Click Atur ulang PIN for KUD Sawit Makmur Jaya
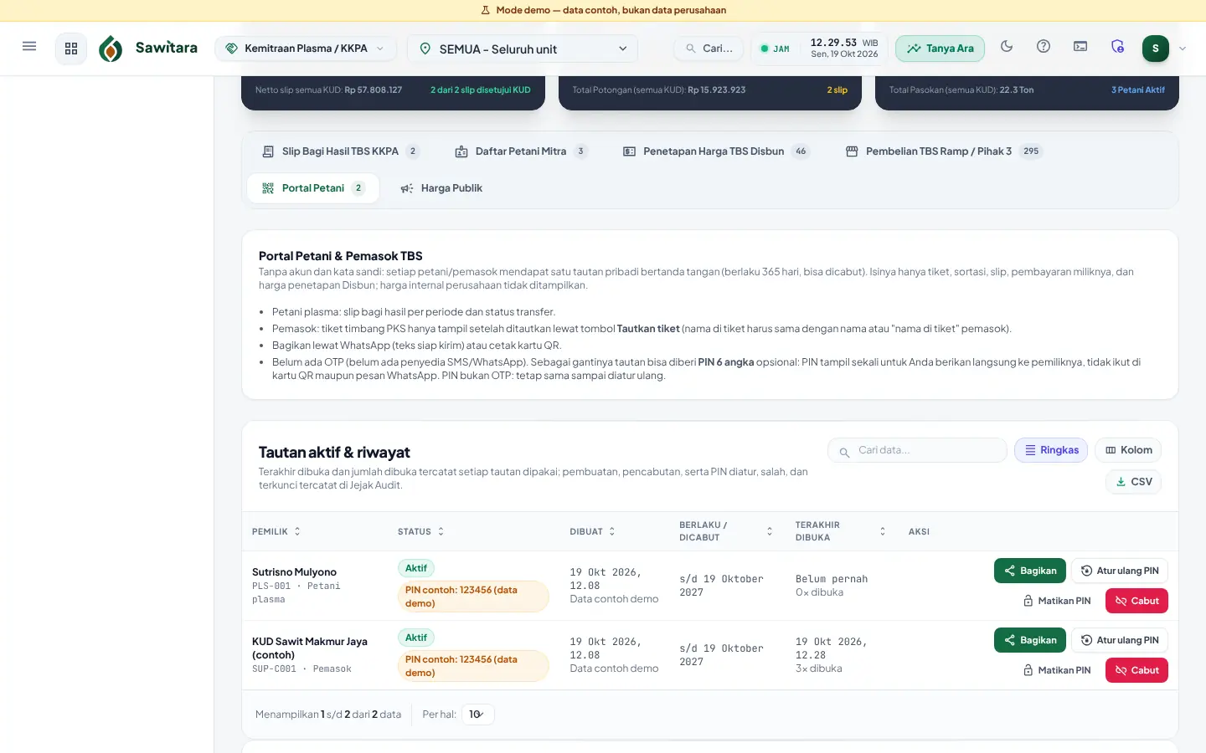Viewport: 1206px width, 753px height. pyautogui.click(x=1120, y=640)
